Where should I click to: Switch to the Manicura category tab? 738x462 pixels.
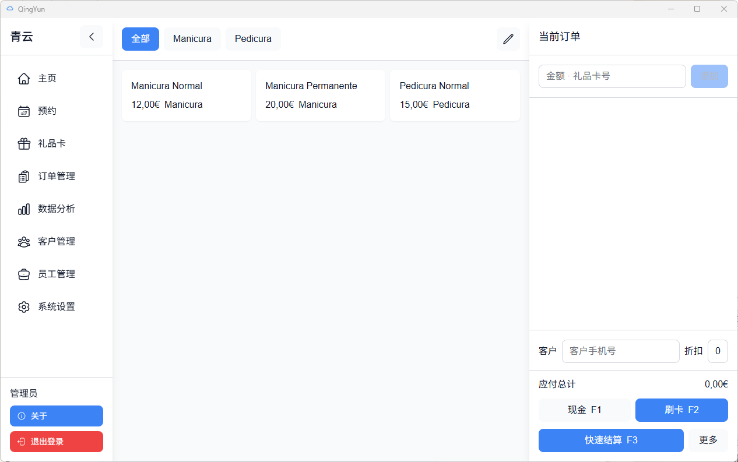(x=192, y=39)
